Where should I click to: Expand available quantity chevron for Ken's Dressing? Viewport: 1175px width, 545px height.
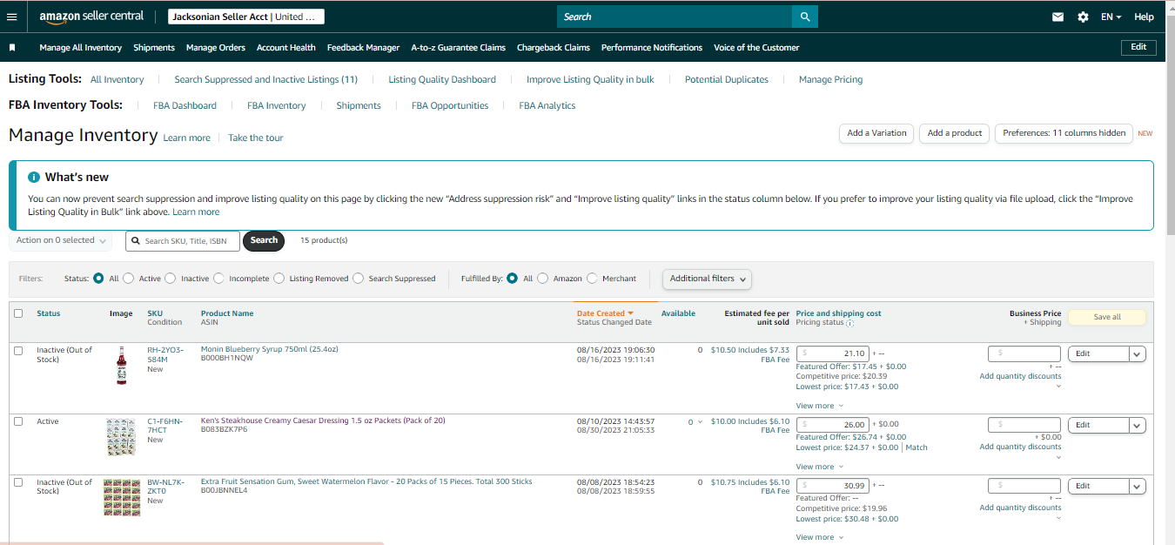point(701,422)
